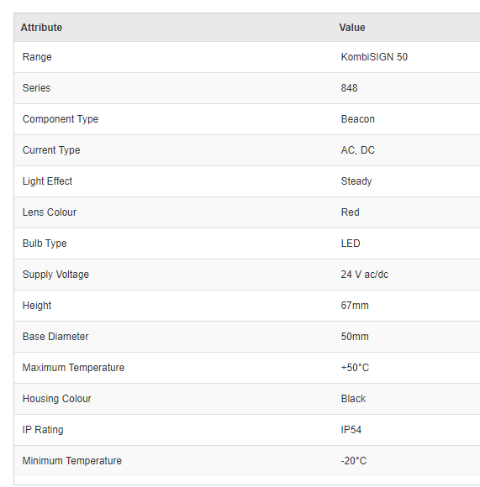
Task: Select the Component Type label
Action: coord(61,119)
